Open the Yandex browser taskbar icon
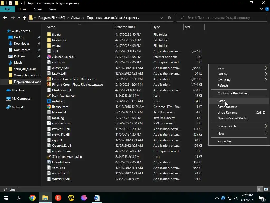The height and width of the screenshot is (203, 270). pos(58,198)
